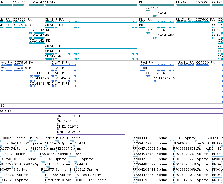Select the wls-PA protein label
This screenshot has width=223, height=184.
point(7,63)
